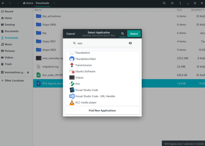Cancel the Select Application dialog
Viewport: 205px width, 146px height.
pos(71,34)
